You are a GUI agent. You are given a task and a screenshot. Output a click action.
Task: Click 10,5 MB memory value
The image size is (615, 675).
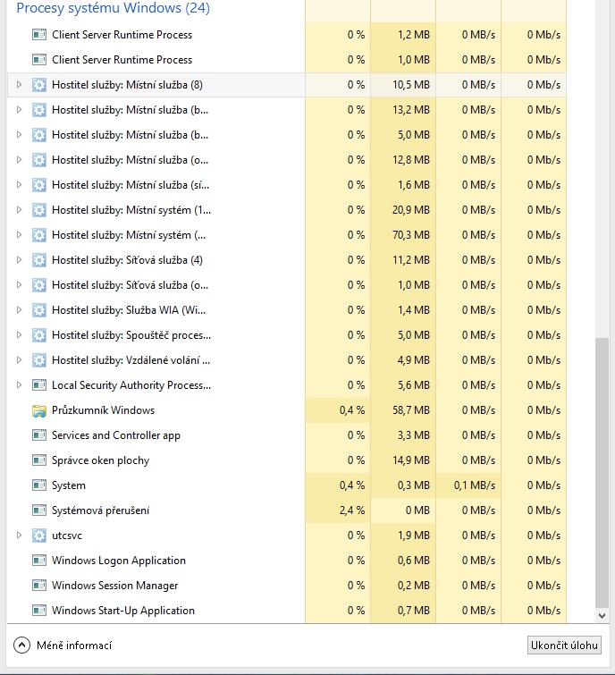(411, 85)
